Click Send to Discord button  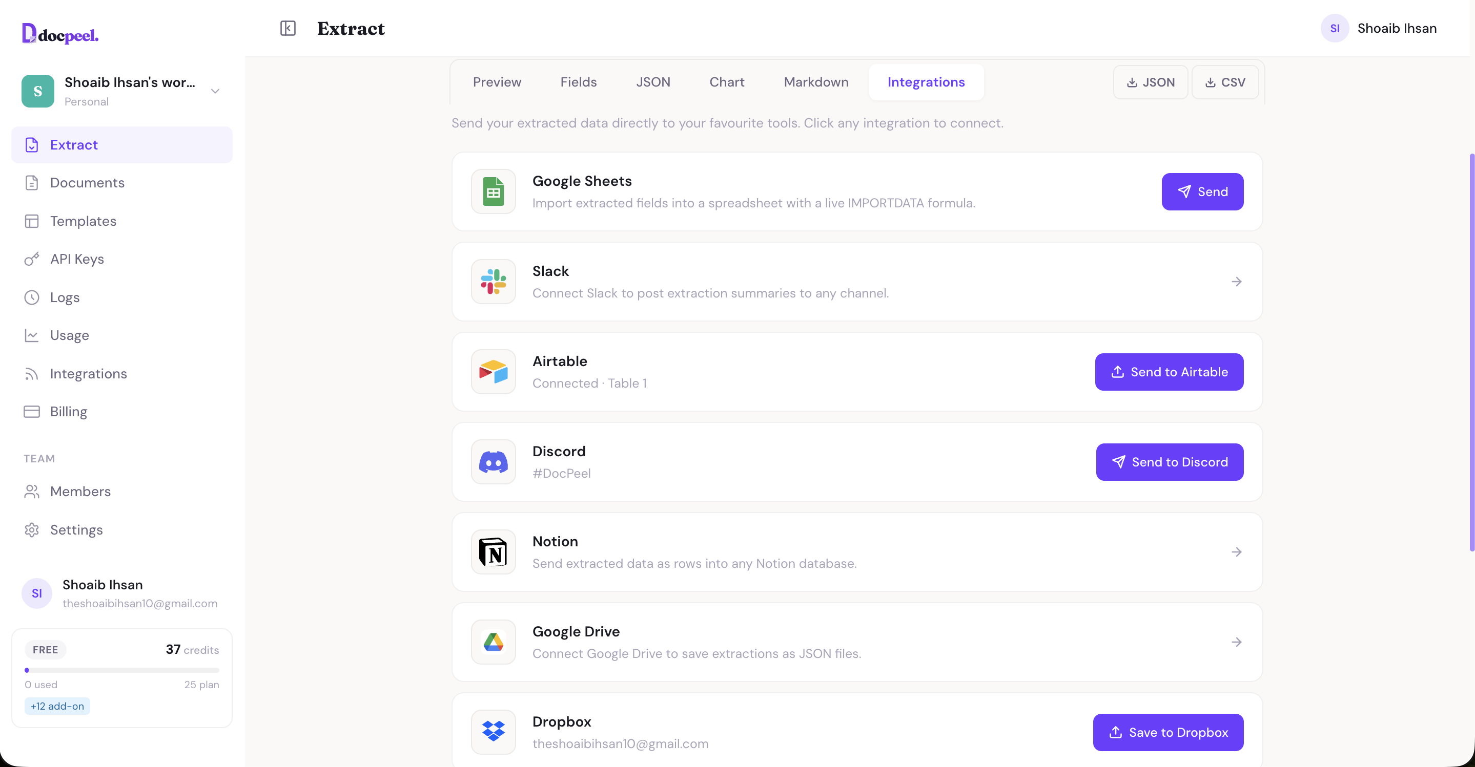(1170, 461)
